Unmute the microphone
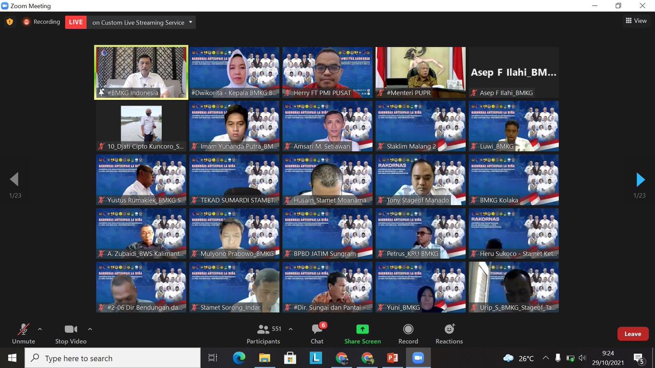 tap(23, 333)
